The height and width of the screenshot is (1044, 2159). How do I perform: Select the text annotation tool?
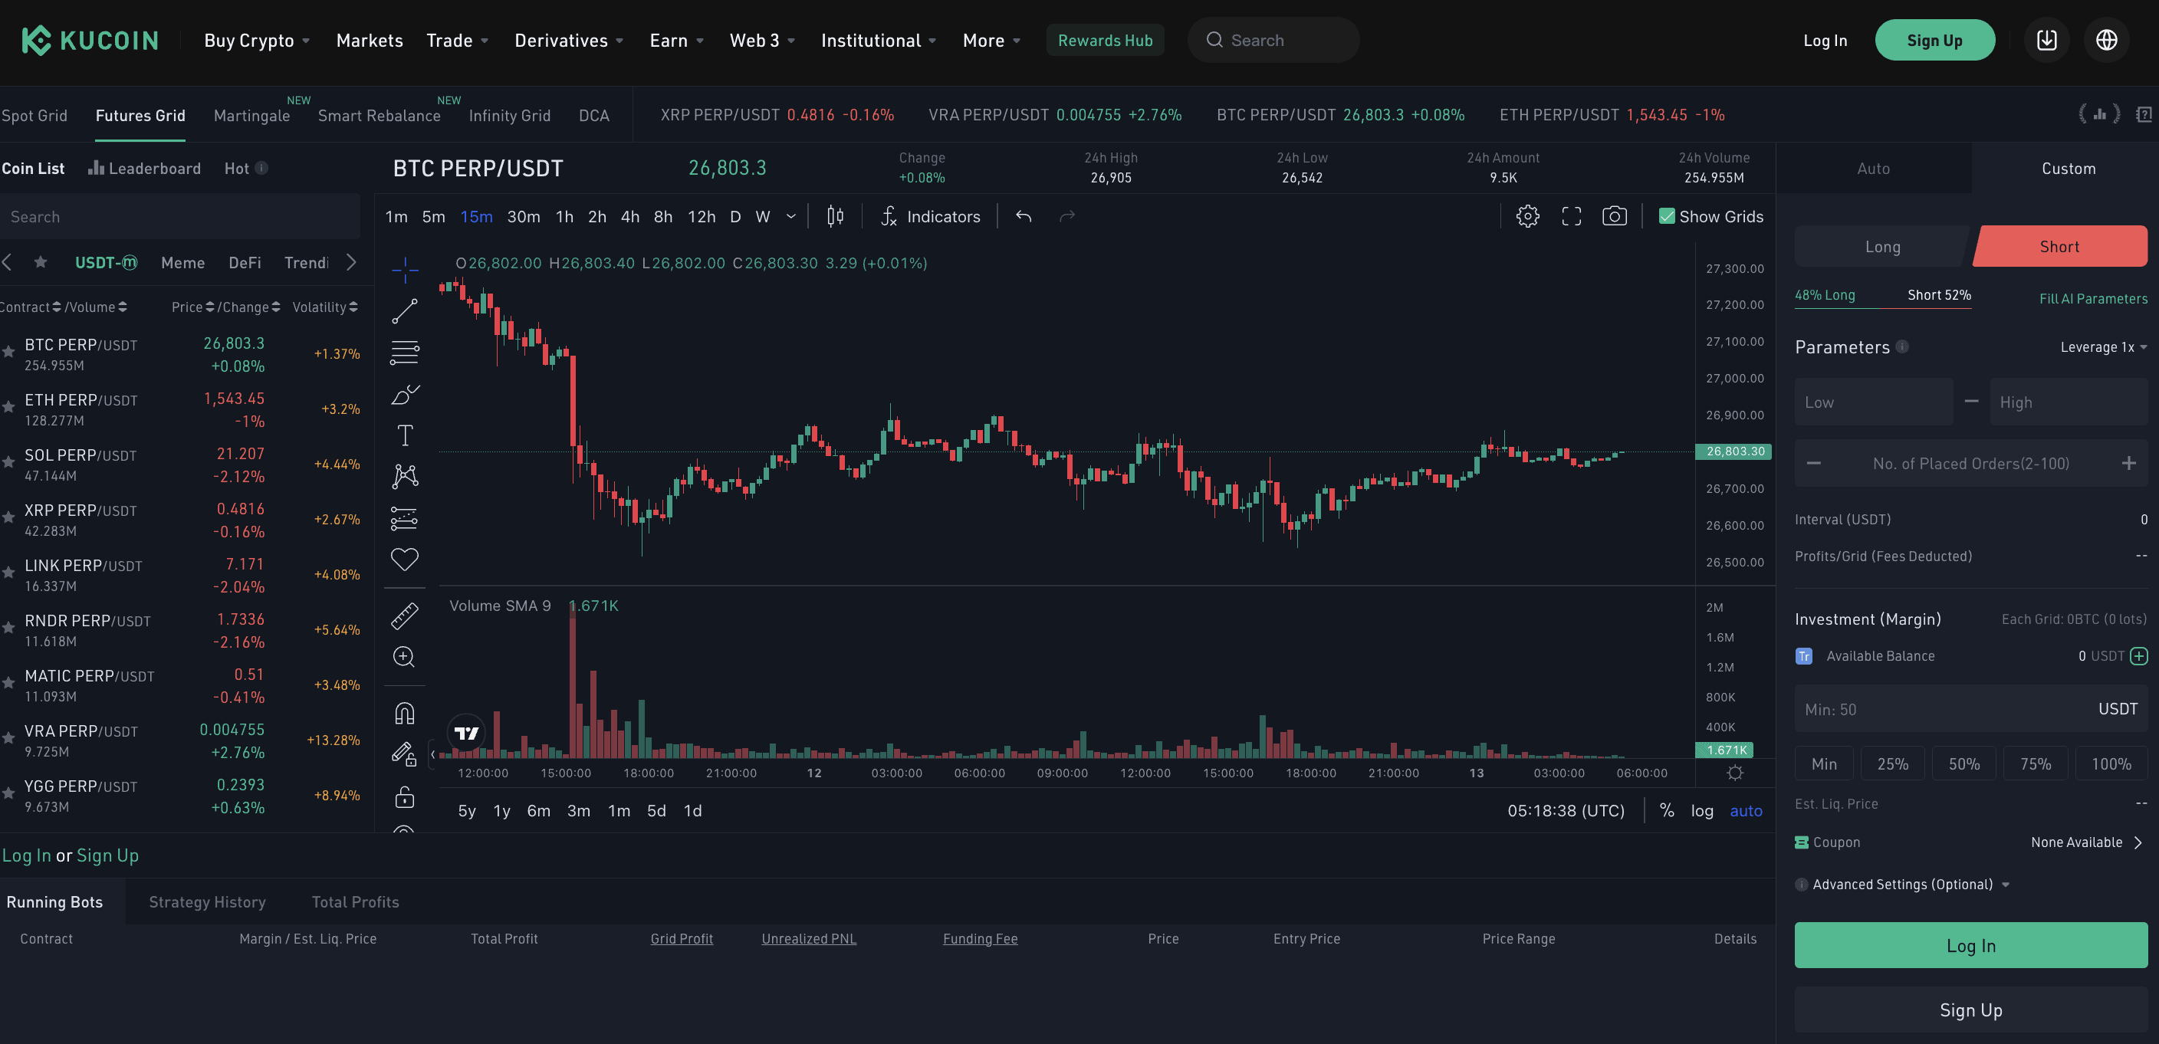click(x=405, y=435)
